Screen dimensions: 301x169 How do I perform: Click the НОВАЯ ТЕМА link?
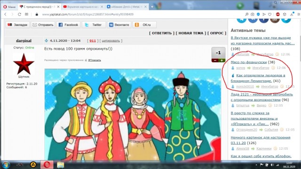point(191,33)
